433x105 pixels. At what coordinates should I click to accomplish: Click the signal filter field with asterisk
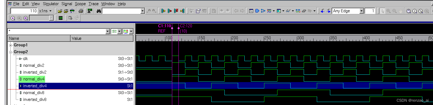point(57,31)
